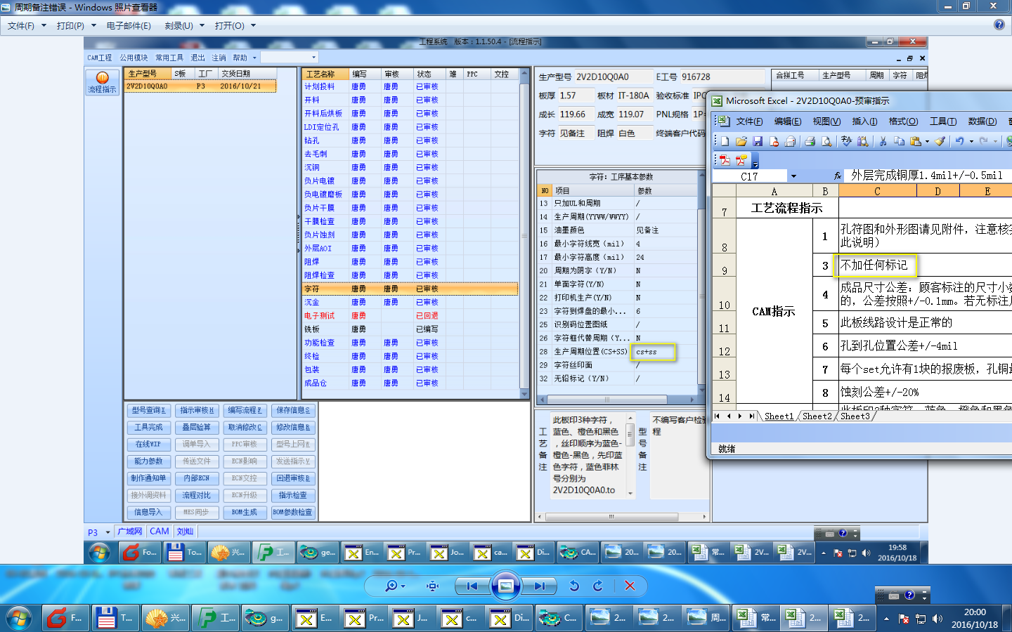Click the Windows Start button
The width and height of the screenshot is (1012, 632).
(x=19, y=618)
